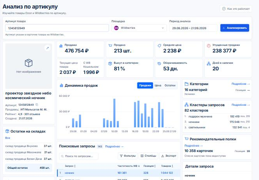Click 'склад продавца Махачкала' row

tap(29, 152)
